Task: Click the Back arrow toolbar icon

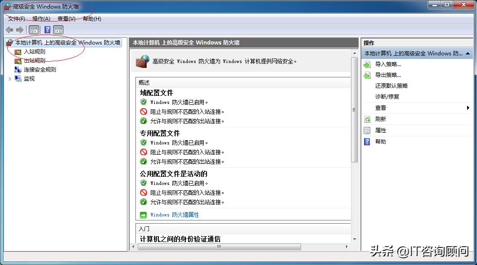Action: pyautogui.click(x=9, y=30)
